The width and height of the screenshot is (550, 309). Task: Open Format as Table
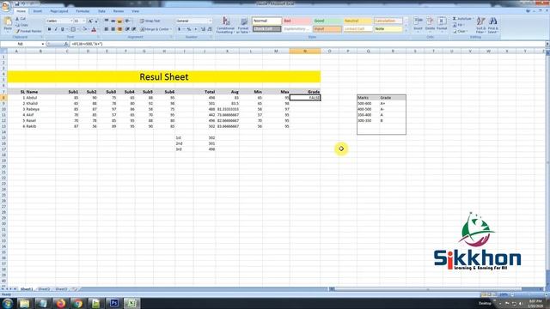tap(243, 25)
